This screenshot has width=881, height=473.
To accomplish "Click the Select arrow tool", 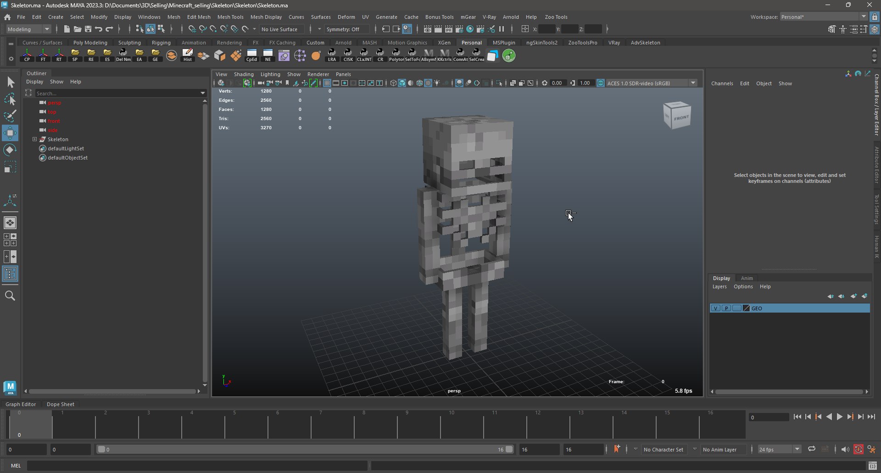I will pos(10,82).
